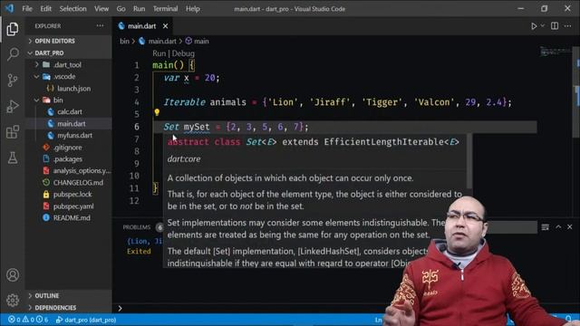Open the Go menu
The width and height of the screenshot is (580, 326).
pyautogui.click(x=121, y=8)
